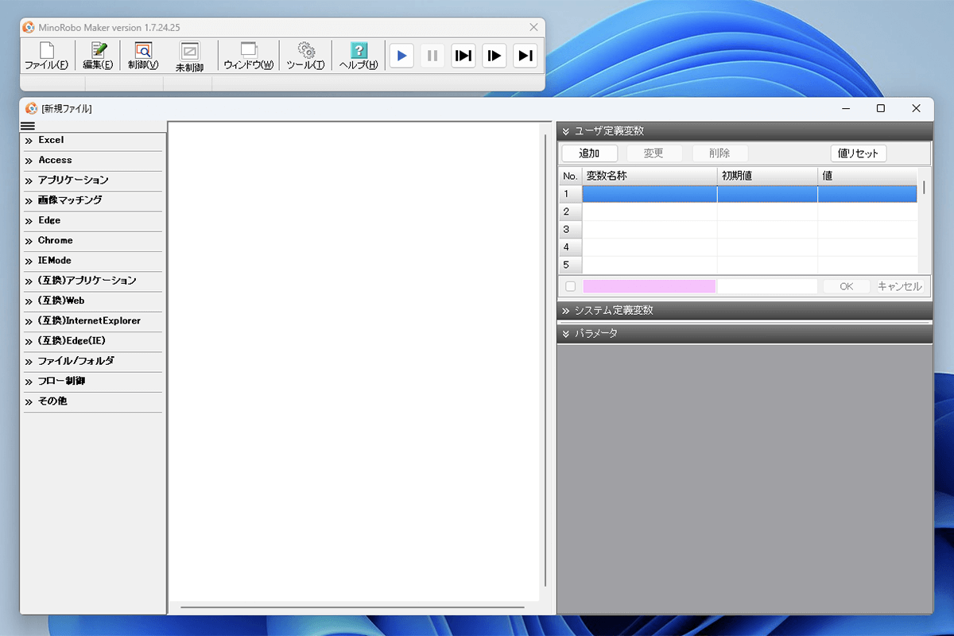The height and width of the screenshot is (636, 954).
Task: Click the pink variable name input field
Action: 650,286
